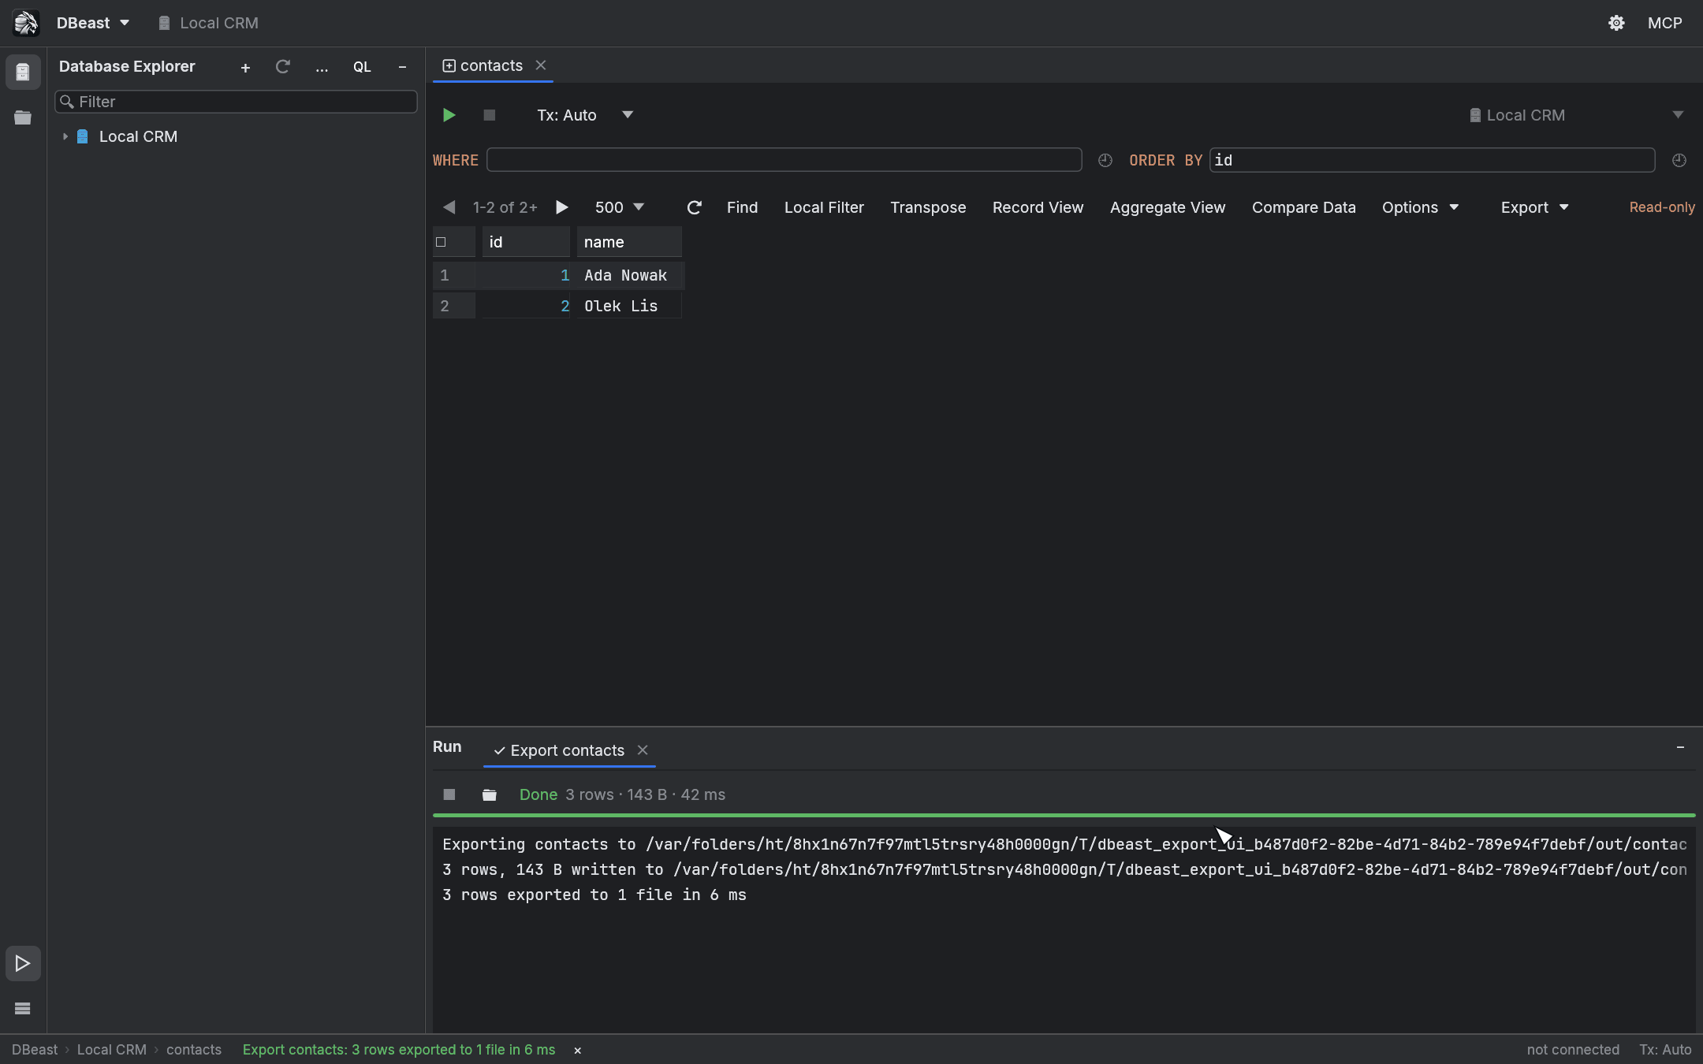1703x1064 pixels.
Task: Open the Local Filter
Action: (824, 207)
